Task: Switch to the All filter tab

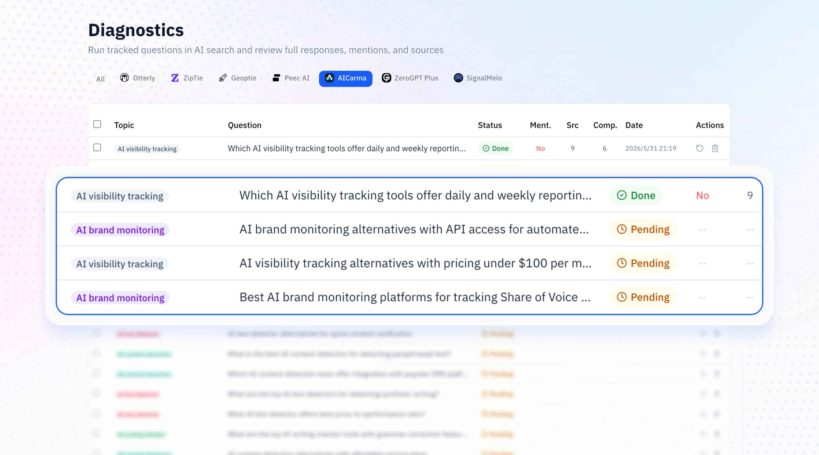Action: point(100,79)
